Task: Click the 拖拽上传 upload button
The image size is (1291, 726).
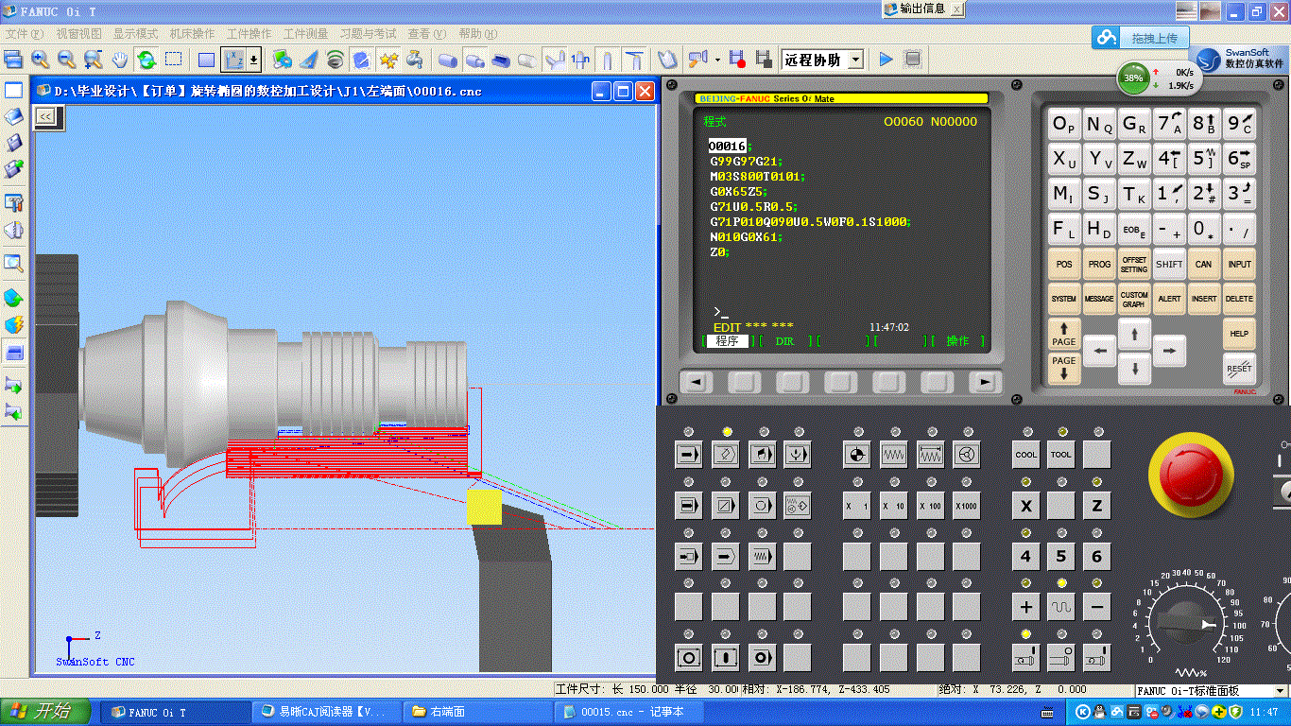Action: pos(1140,38)
